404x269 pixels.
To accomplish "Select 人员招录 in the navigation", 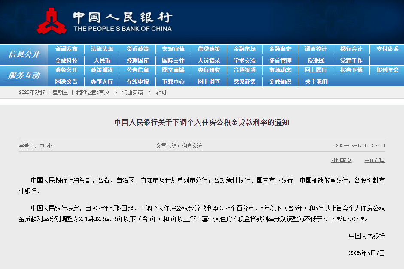I will click(209, 61).
